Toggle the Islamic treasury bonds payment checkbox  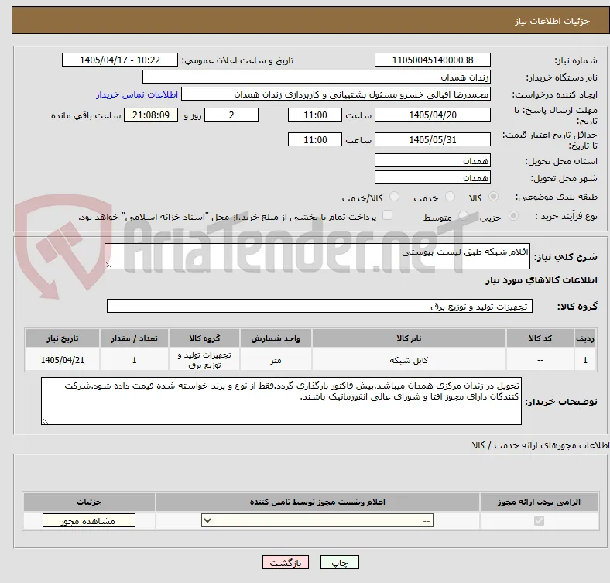pyautogui.click(x=388, y=215)
